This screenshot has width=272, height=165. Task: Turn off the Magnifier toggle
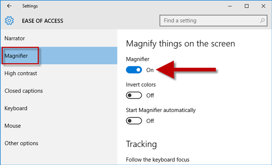[x=134, y=70]
